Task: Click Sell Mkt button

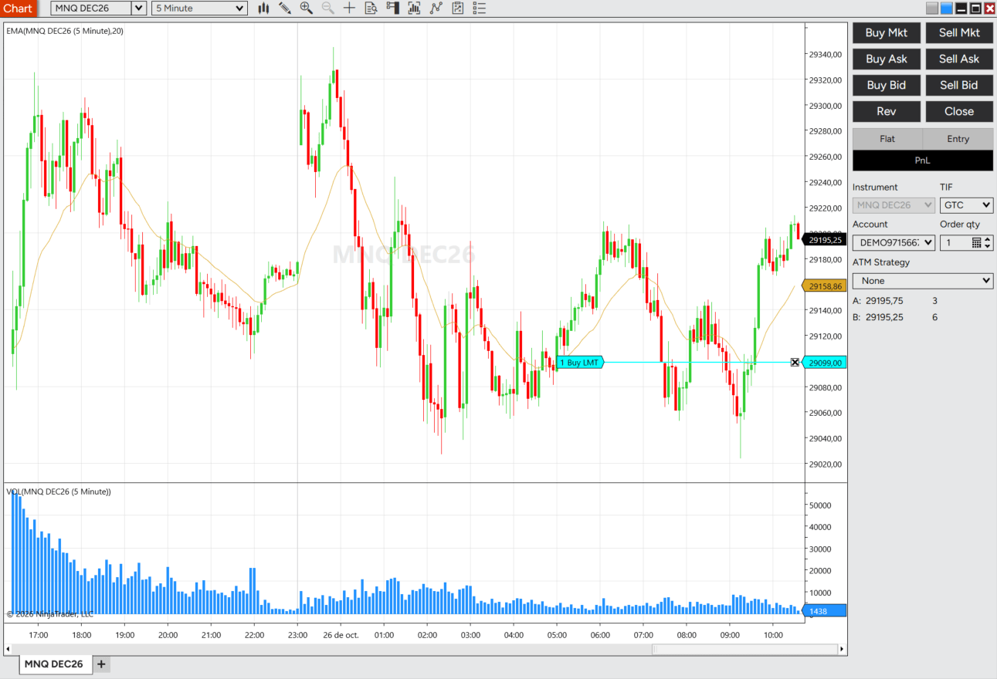Action: pyautogui.click(x=959, y=32)
